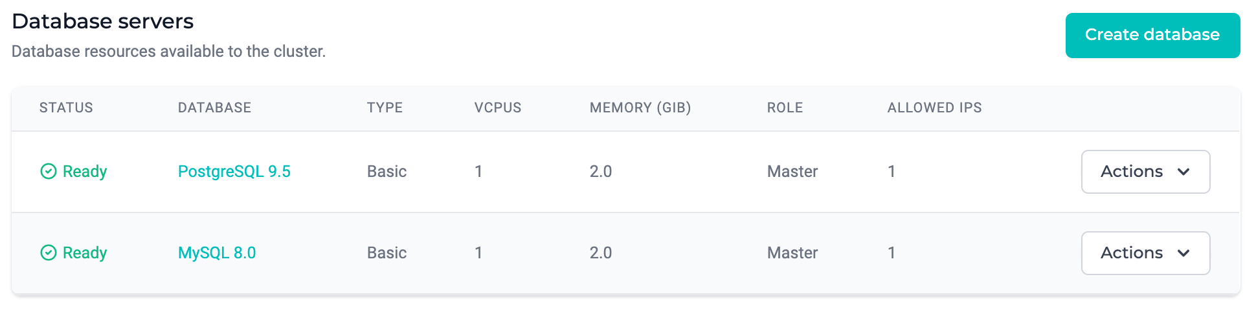Select the MEMORY (GIB) column header

[640, 108]
